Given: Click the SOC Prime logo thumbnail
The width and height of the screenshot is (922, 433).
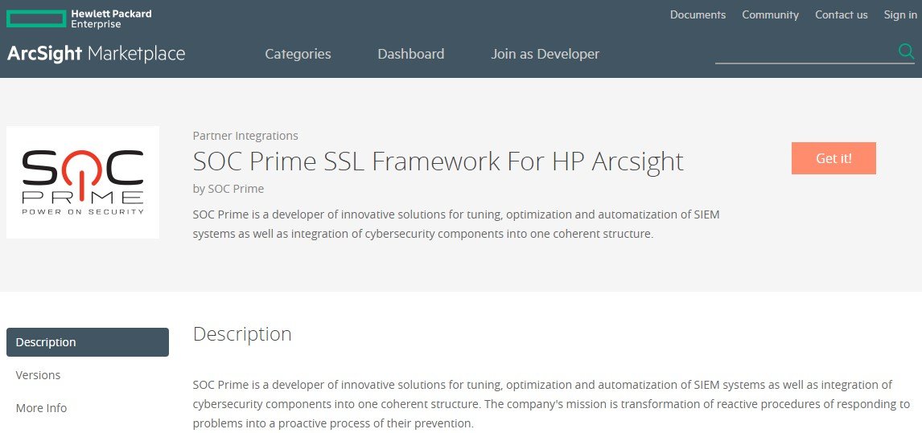Looking at the screenshot, I should [83, 182].
